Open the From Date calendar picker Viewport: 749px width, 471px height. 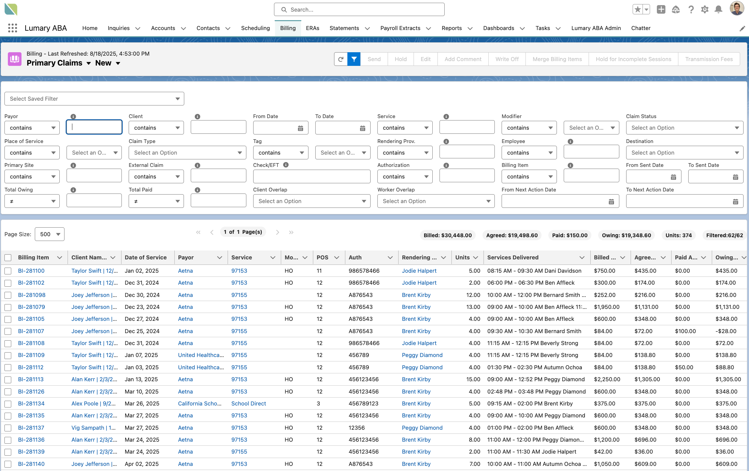click(x=300, y=128)
